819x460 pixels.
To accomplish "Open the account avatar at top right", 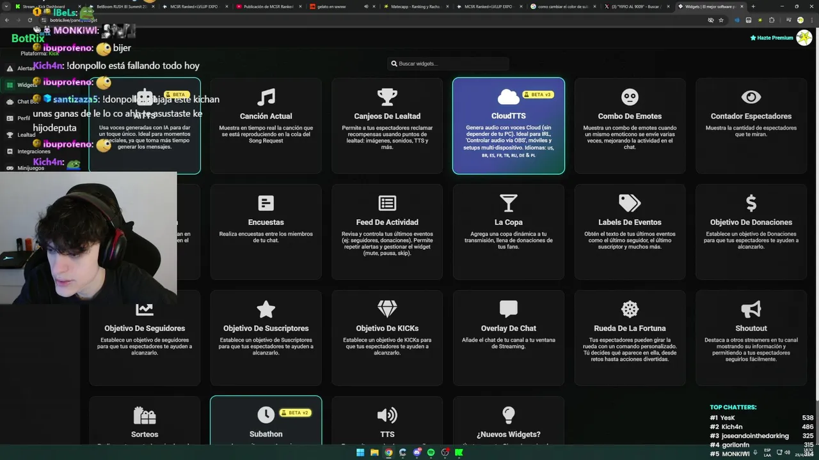I will (x=804, y=38).
